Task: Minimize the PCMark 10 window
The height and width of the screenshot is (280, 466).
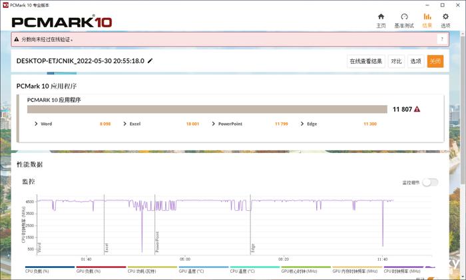Action: pyautogui.click(x=427, y=5)
